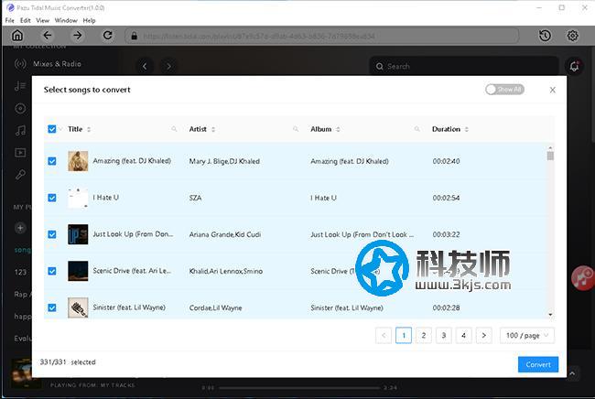595x399 pixels.
Task: Sort by Title arrows
Action: (89, 129)
